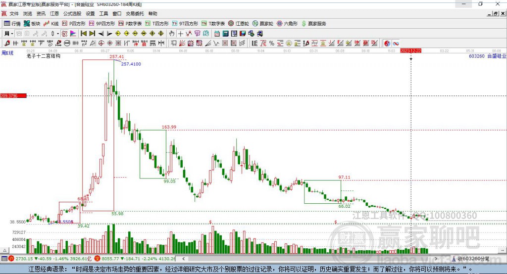The width and height of the screenshot is (507, 274).
Task: Open the 六角形 hexagon tool
Action: pos(287,24)
